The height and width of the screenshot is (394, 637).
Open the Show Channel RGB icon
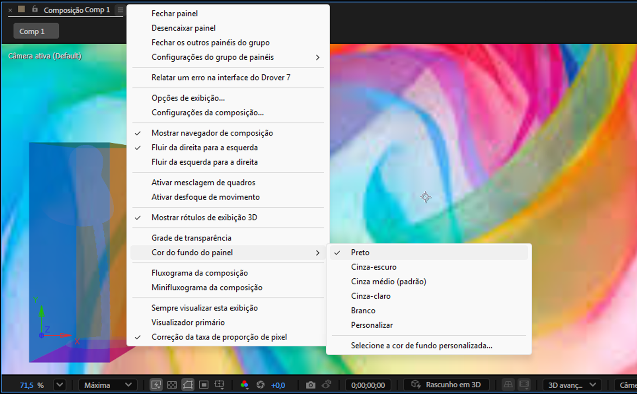tap(244, 385)
